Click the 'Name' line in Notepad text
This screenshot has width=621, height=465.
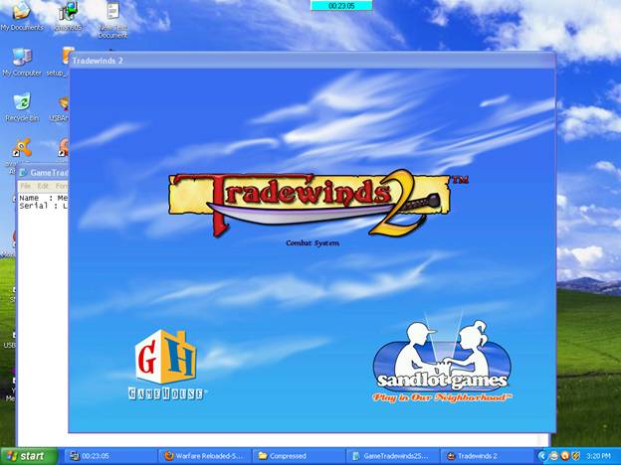click(43, 198)
